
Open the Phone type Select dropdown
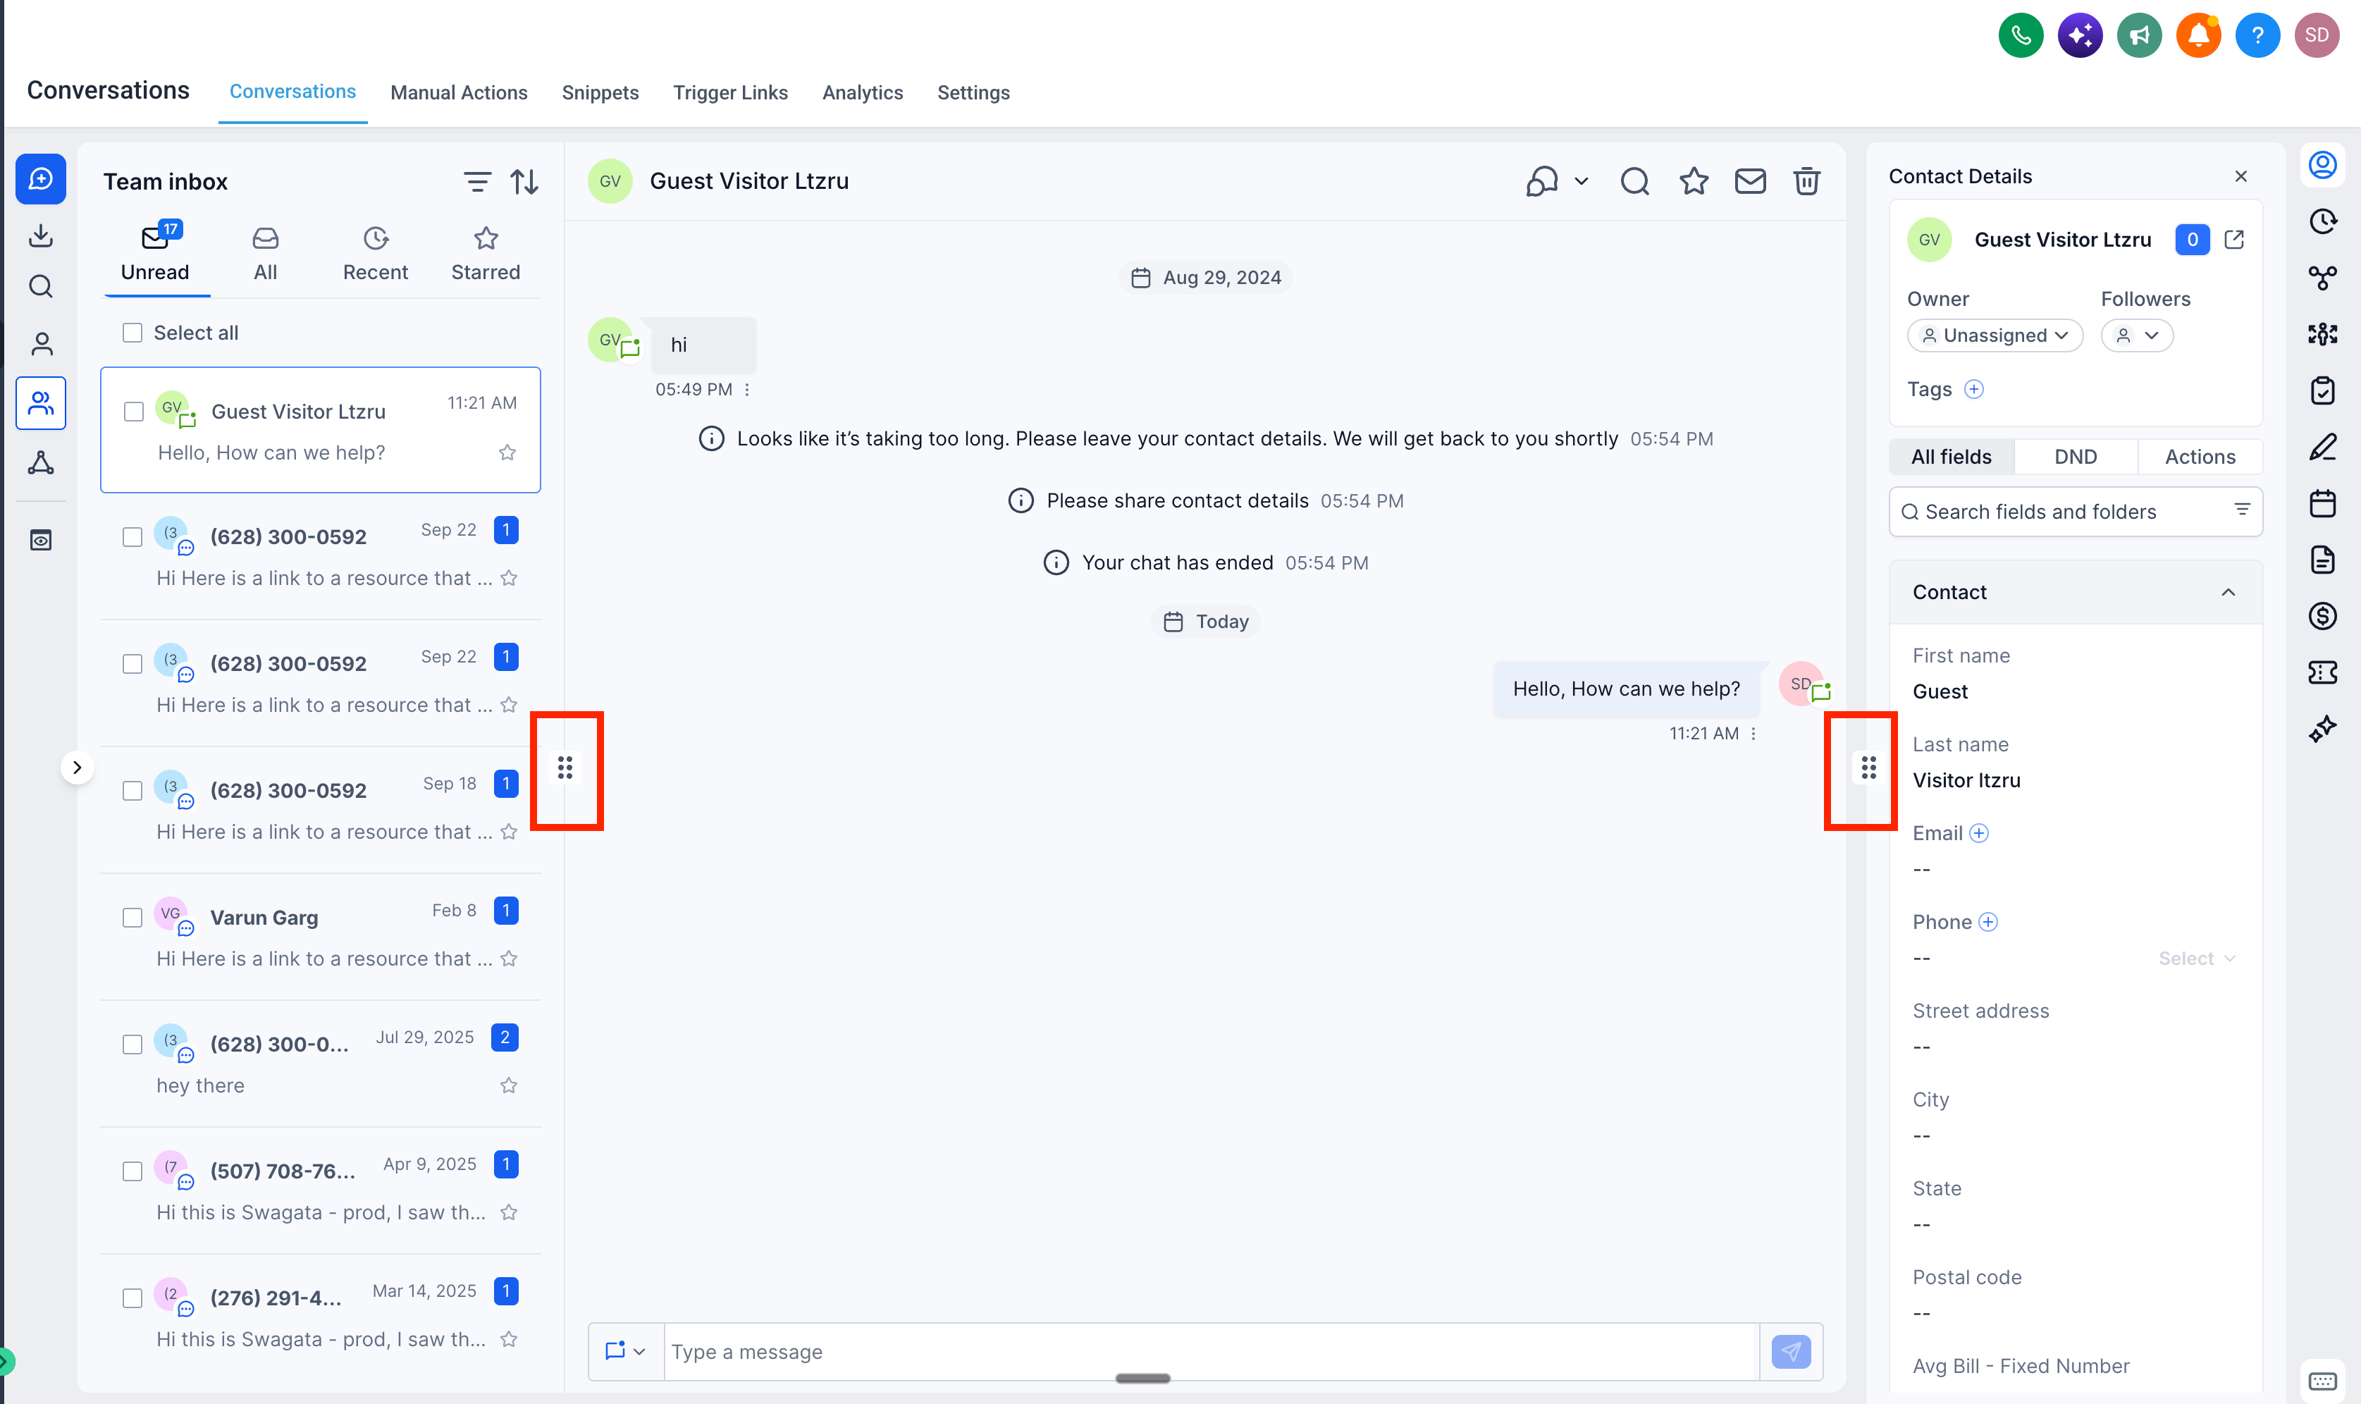click(x=2196, y=959)
